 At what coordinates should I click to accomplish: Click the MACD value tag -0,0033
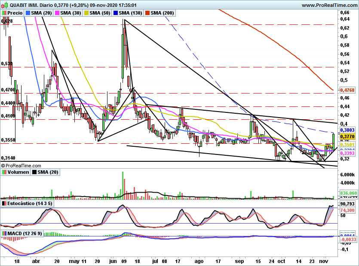point(348,239)
